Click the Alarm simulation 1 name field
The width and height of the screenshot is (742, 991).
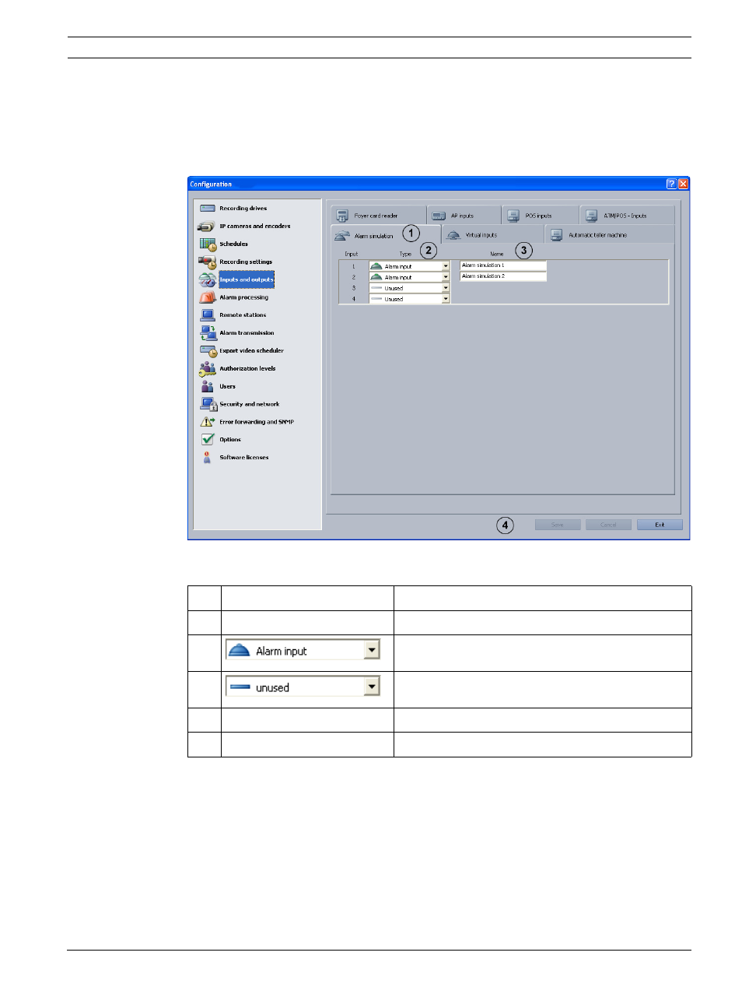click(x=503, y=265)
